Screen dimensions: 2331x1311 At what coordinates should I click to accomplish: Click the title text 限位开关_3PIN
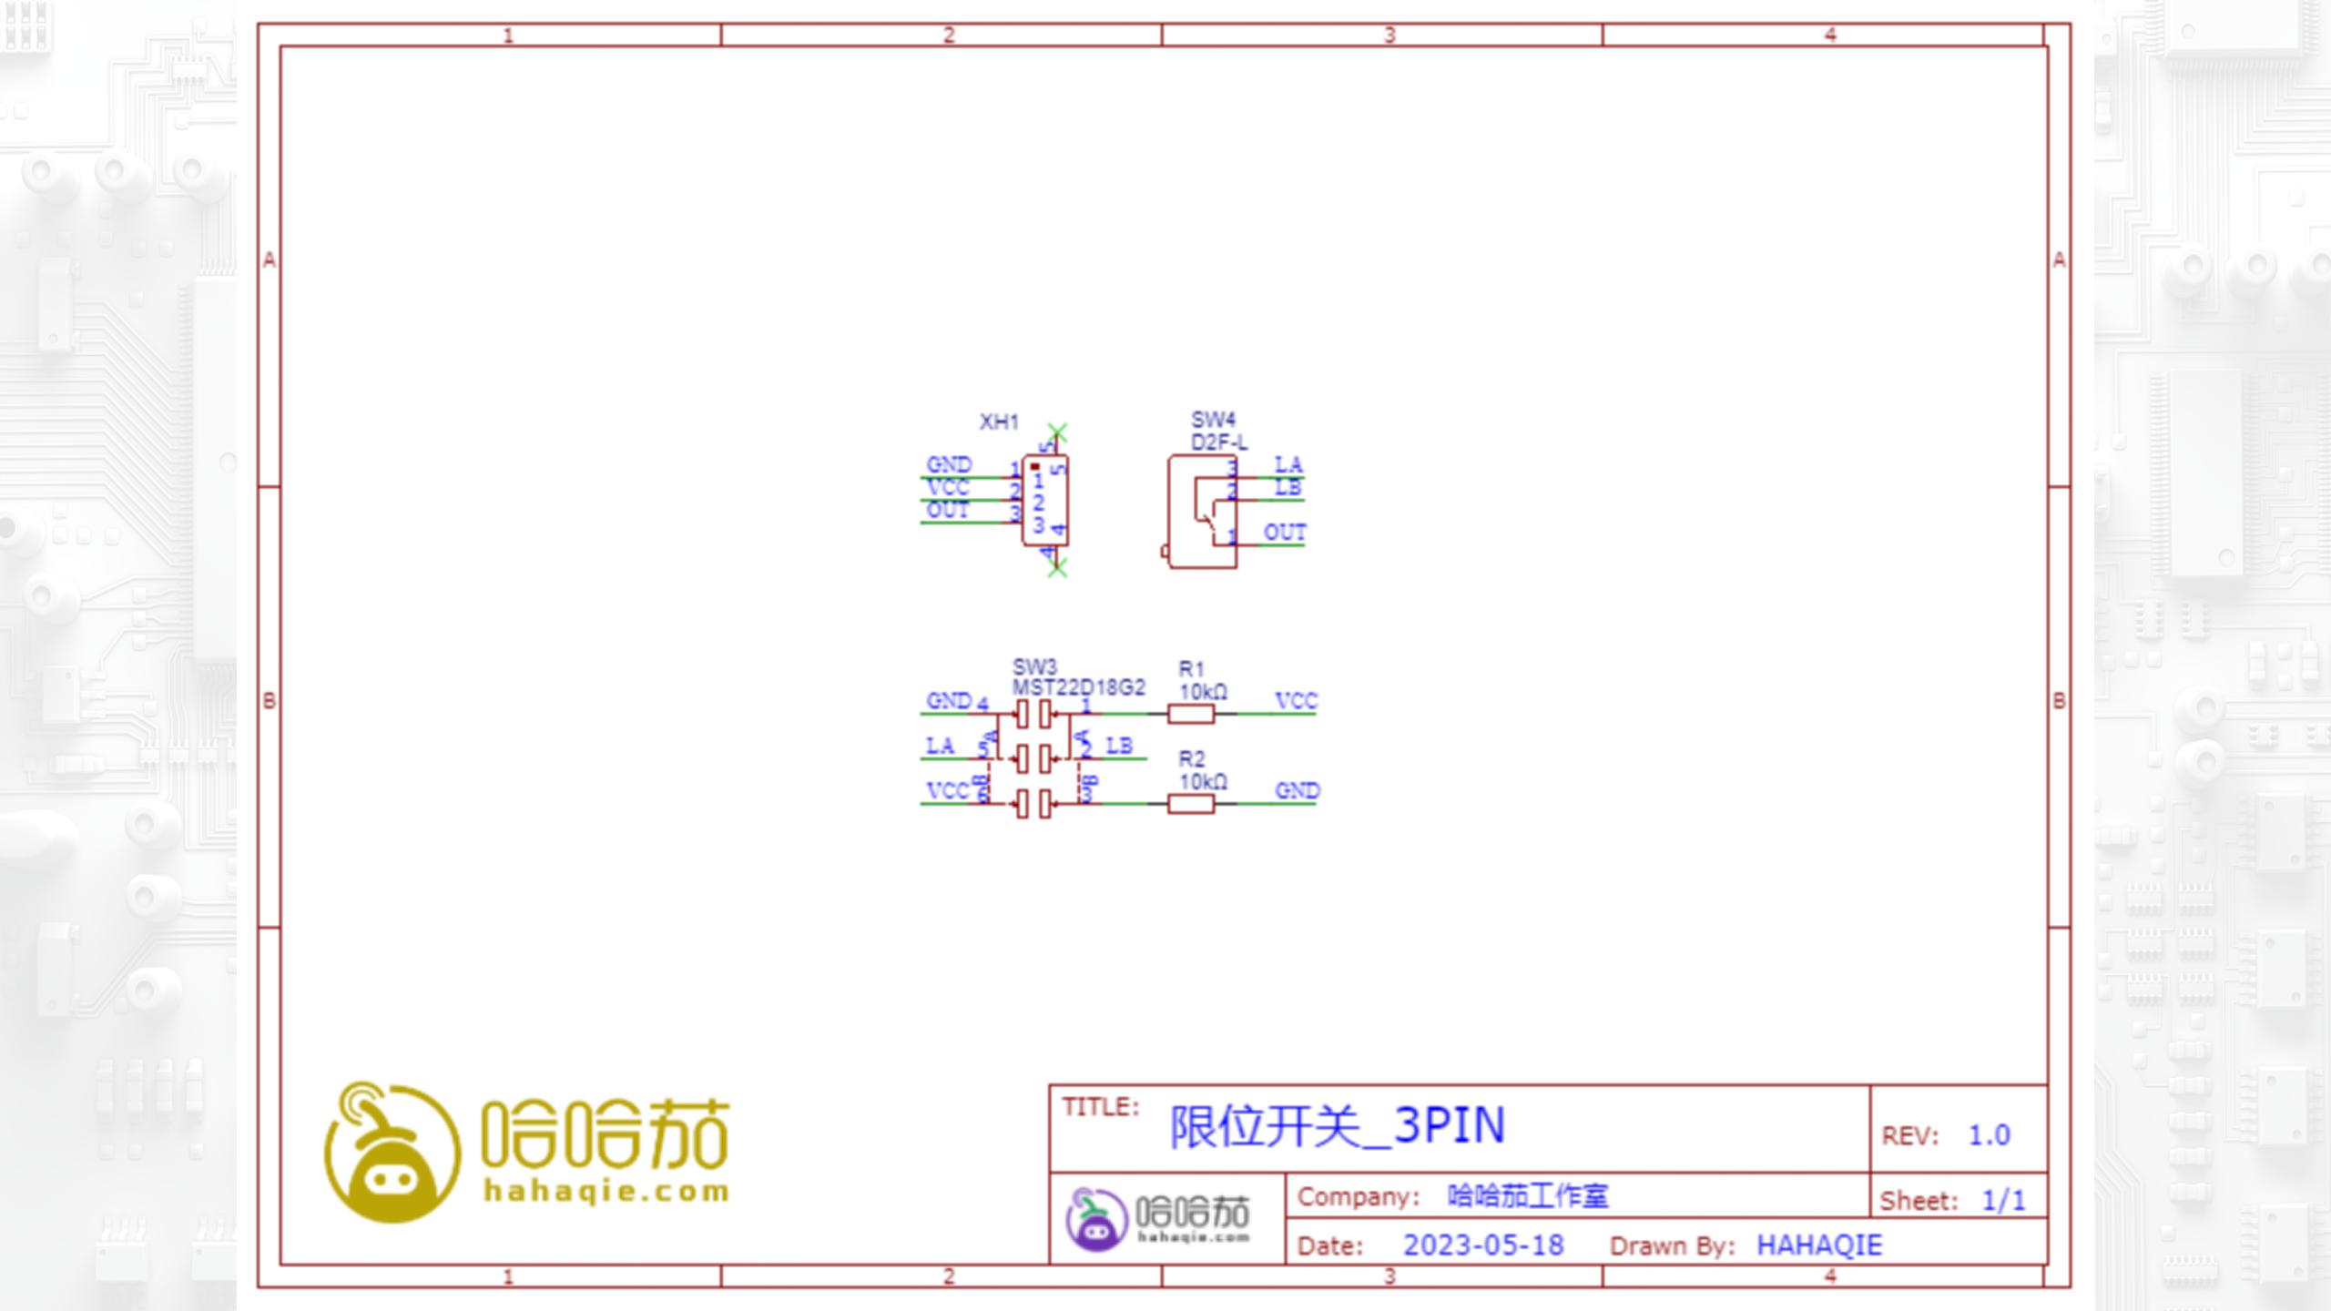click(x=1338, y=1126)
